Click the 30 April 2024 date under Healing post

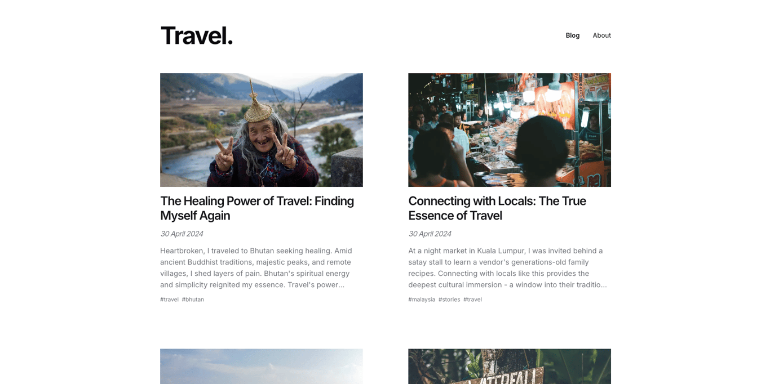click(x=182, y=234)
